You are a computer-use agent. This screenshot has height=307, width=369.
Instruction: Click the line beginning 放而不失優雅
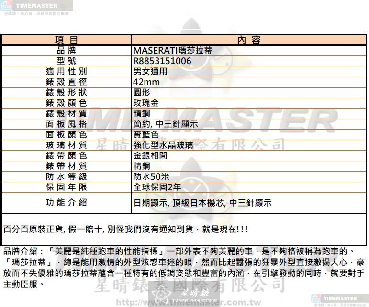[x=184, y=273]
